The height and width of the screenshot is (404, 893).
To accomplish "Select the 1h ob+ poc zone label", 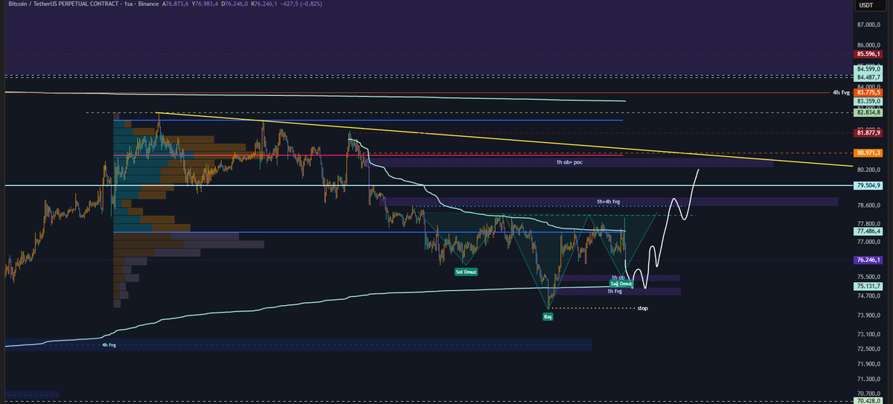I will click(569, 162).
